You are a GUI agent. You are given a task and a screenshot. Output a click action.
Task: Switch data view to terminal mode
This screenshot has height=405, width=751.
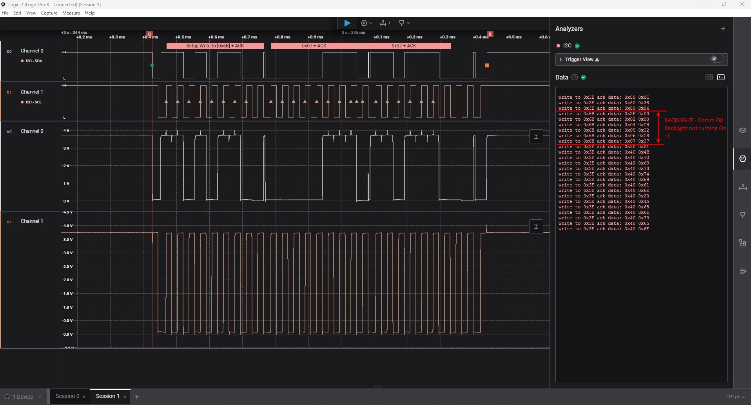[x=721, y=78]
